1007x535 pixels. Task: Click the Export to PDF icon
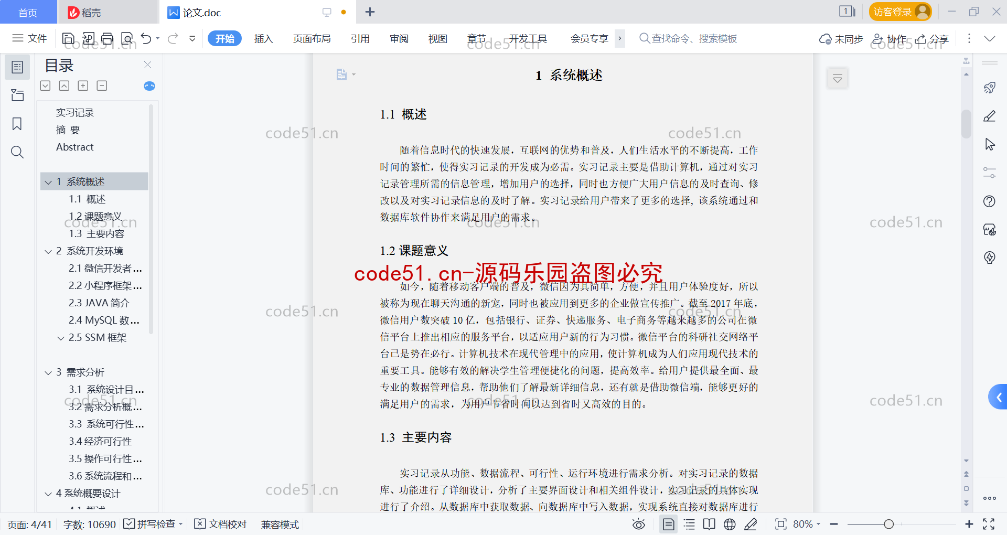click(88, 38)
